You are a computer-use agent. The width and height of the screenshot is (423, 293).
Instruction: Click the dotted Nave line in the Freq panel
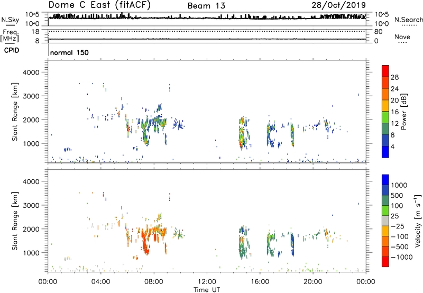[x=207, y=31]
